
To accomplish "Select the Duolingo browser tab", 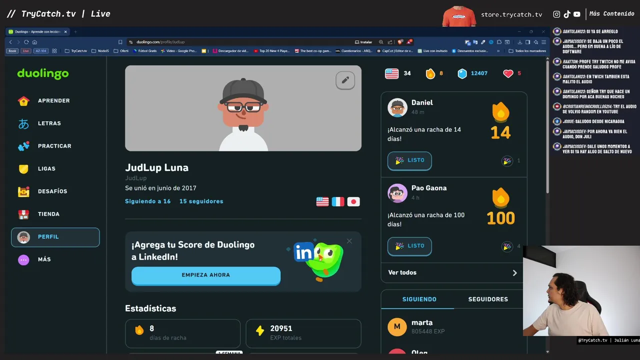I will pyautogui.click(x=38, y=31).
